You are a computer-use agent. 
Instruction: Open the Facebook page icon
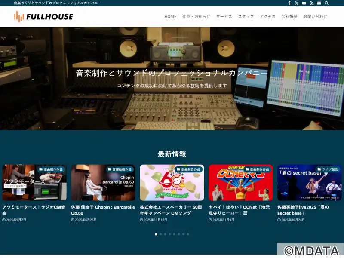289,3
